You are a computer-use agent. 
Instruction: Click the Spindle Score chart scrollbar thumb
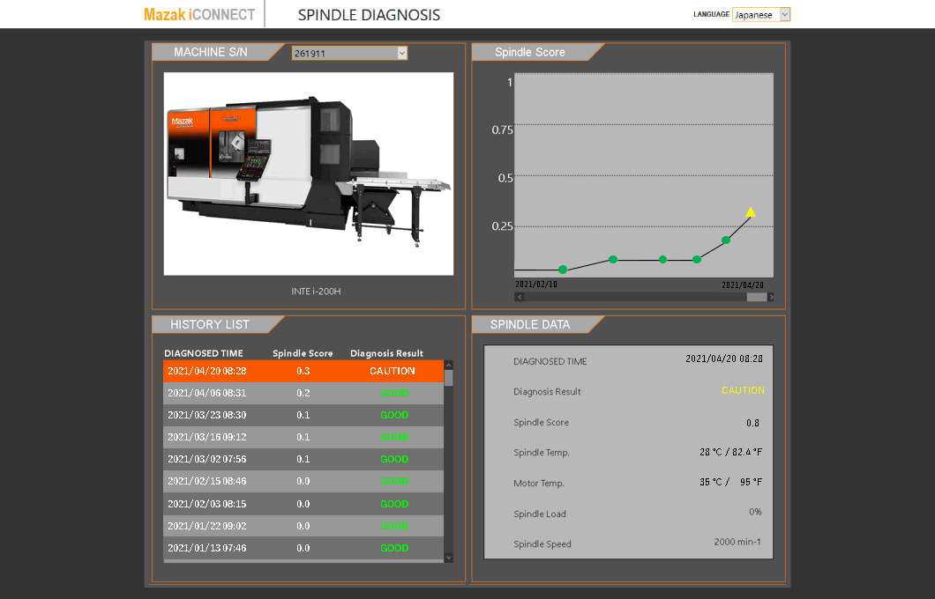(x=756, y=298)
